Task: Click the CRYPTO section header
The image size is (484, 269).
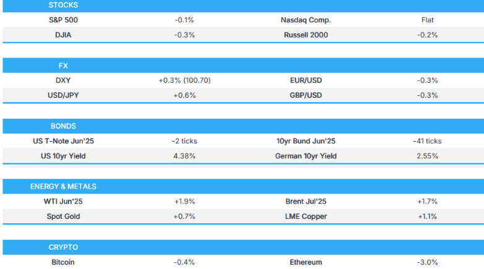Action: pyautogui.click(x=63, y=247)
